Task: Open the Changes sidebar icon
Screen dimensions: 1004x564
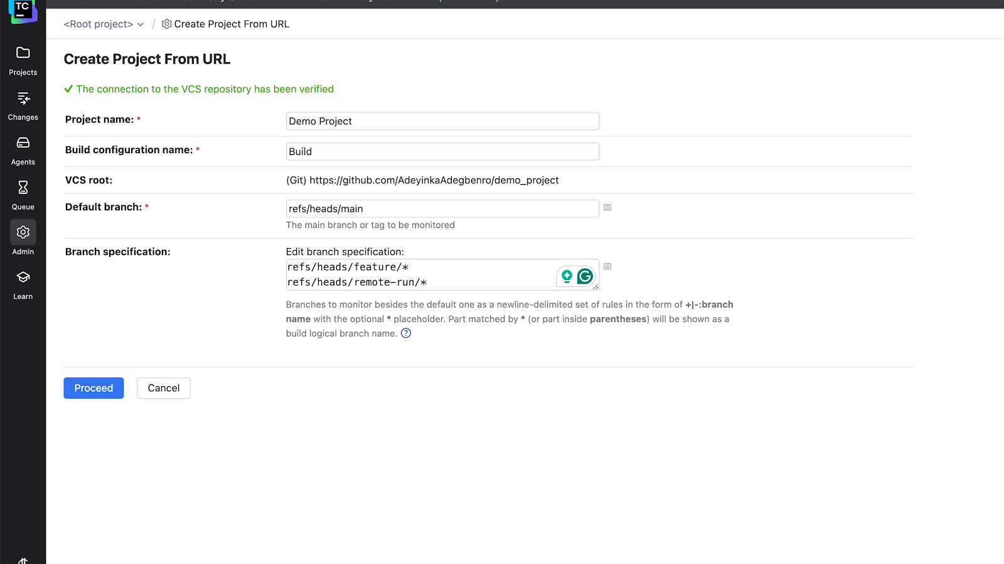Action: click(23, 99)
